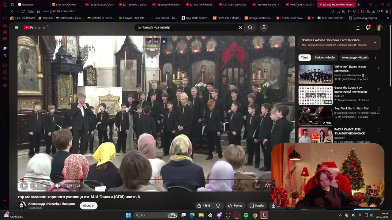392x220 pixels.
Task: Show more filter chips arrow
Action: click(x=376, y=58)
